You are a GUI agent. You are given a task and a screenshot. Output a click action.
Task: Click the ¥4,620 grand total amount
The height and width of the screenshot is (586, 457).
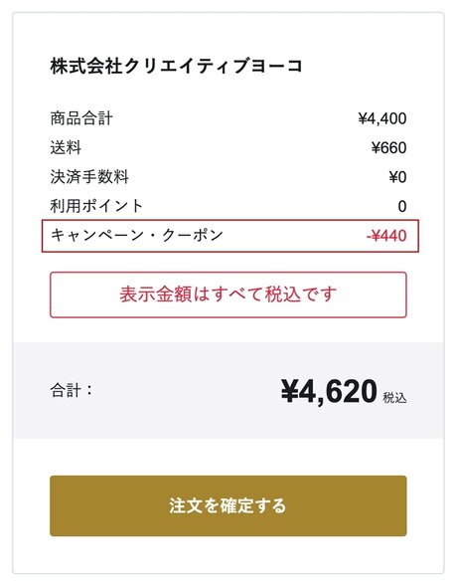pos(329,391)
